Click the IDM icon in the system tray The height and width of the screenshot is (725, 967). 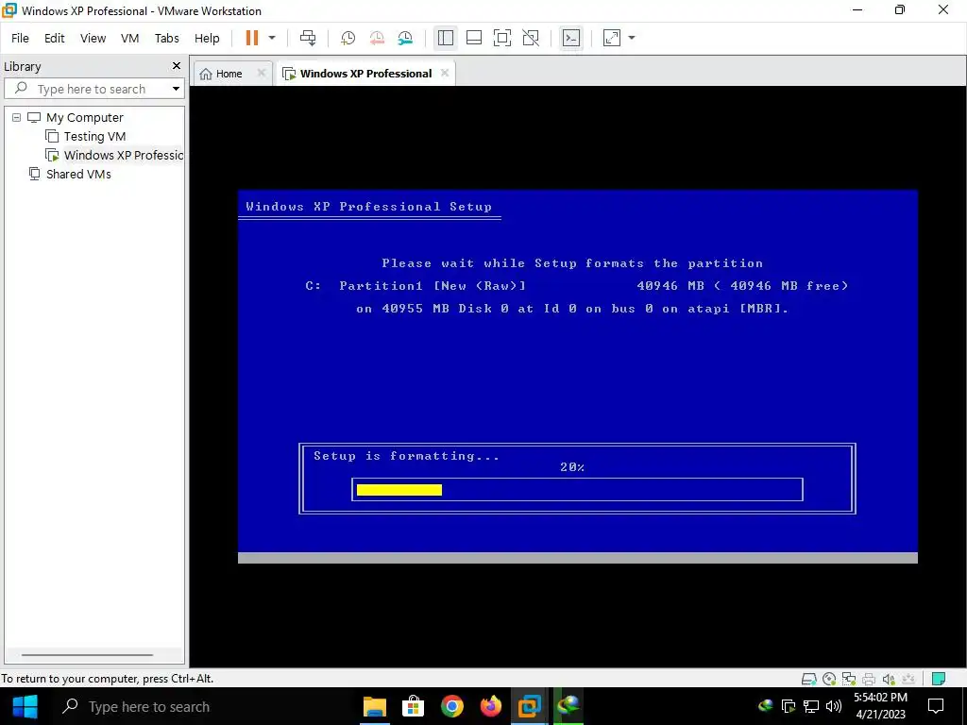pyautogui.click(x=765, y=706)
